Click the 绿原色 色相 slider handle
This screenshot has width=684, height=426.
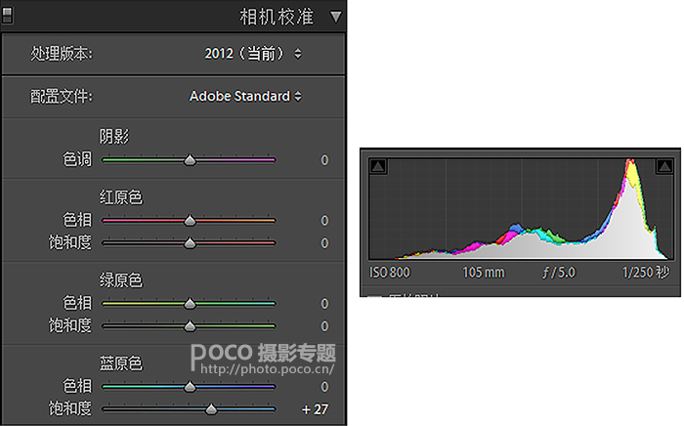190,304
